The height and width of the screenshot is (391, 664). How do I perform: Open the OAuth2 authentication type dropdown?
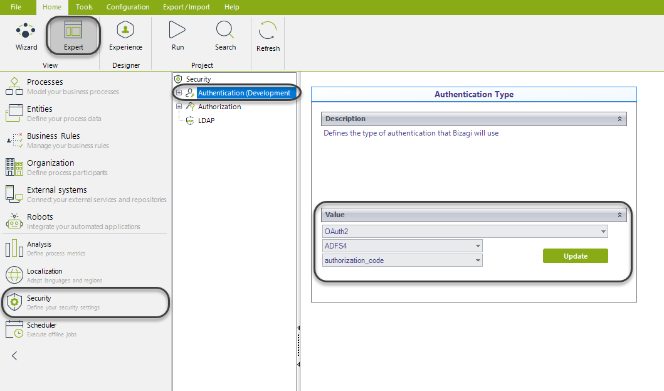click(603, 232)
